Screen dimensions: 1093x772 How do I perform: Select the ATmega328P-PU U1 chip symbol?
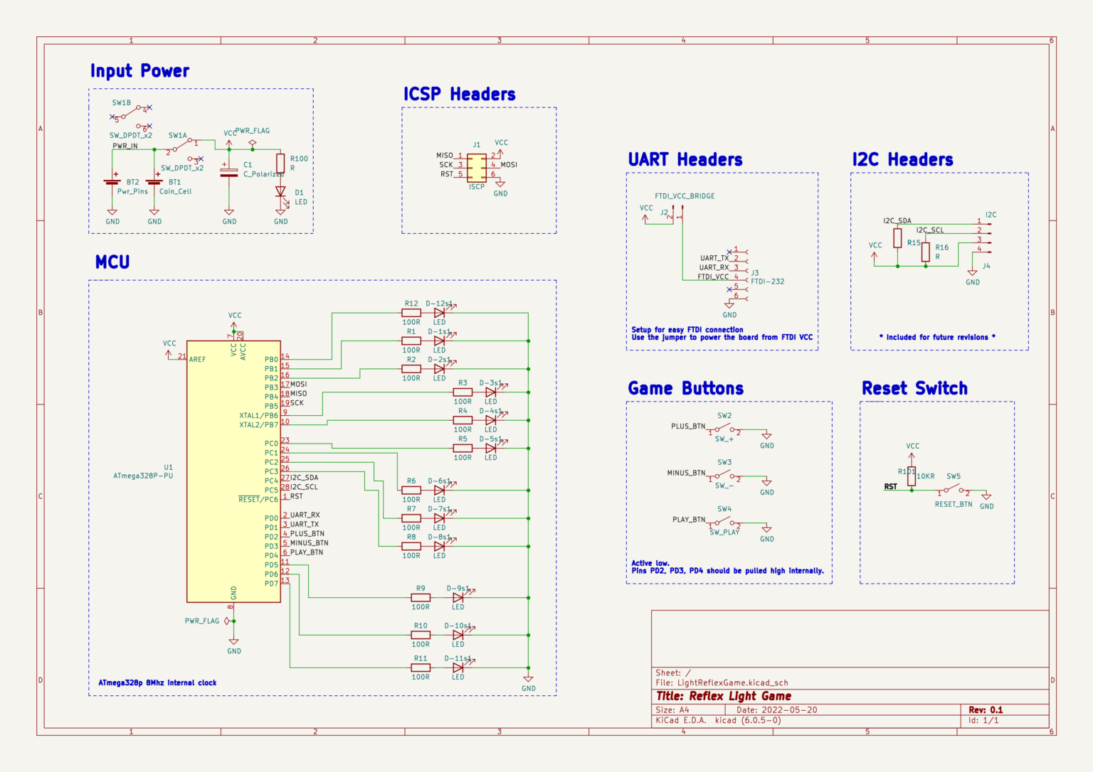[x=233, y=471]
